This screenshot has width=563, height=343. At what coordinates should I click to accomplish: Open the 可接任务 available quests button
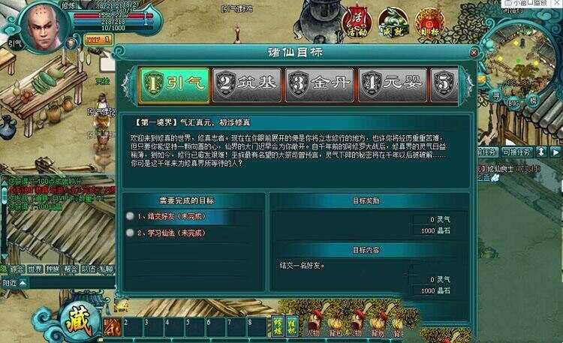tap(516, 152)
